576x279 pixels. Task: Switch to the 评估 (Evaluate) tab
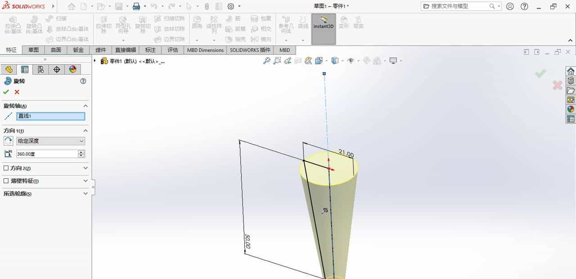click(173, 50)
